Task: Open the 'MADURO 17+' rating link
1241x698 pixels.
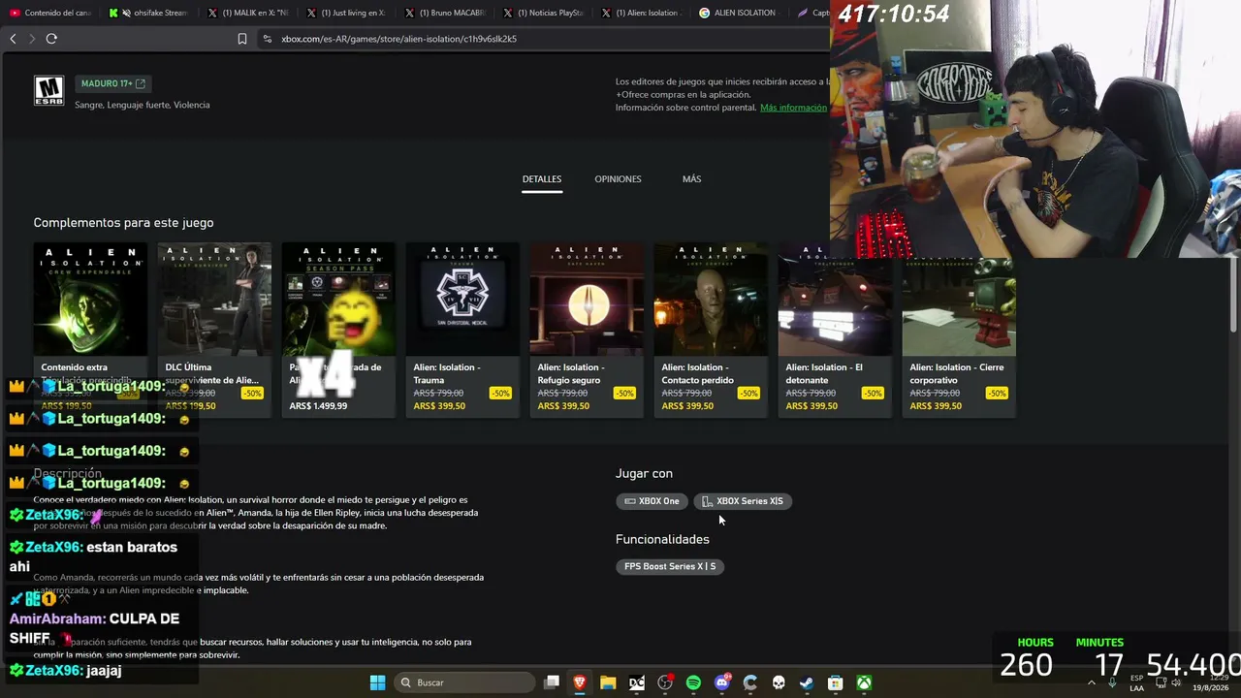Action: (112, 84)
